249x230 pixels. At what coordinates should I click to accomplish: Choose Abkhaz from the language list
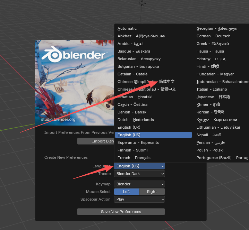point(153,36)
